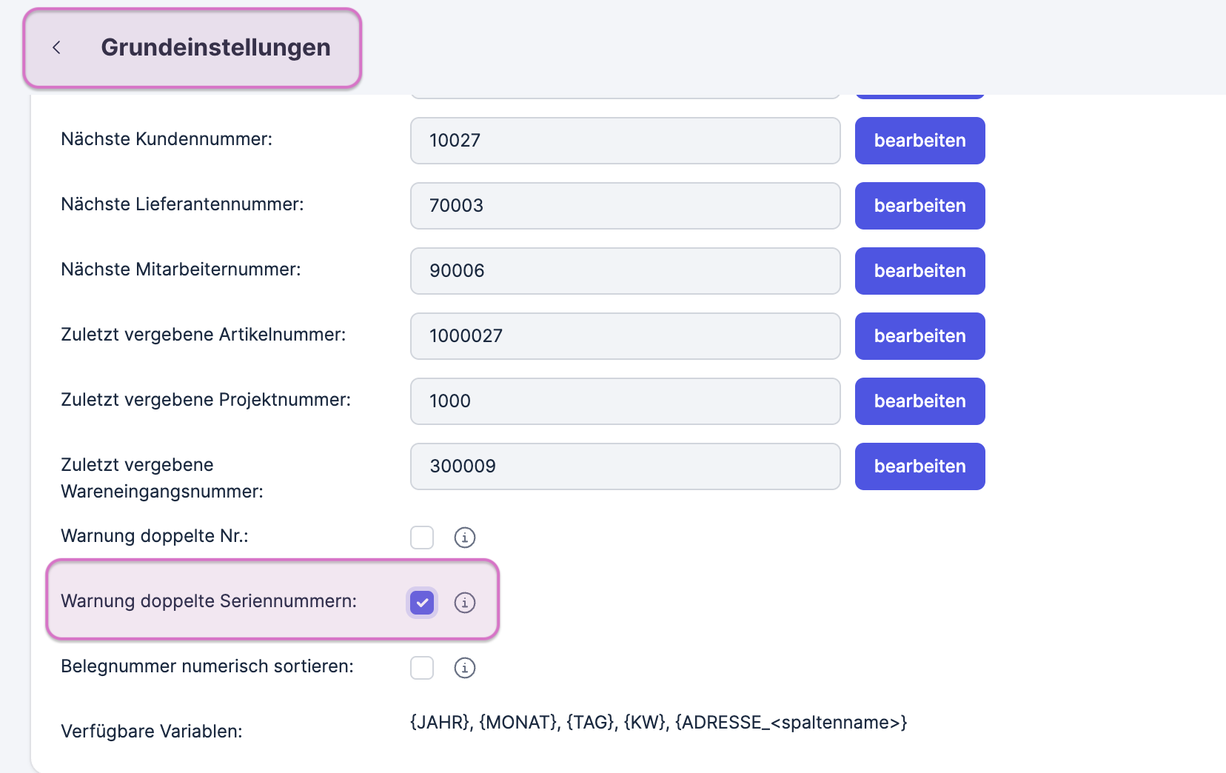Click the Wareneingangsnummer field showing 300009
Screen dimensions: 1226x773
point(625,466)
